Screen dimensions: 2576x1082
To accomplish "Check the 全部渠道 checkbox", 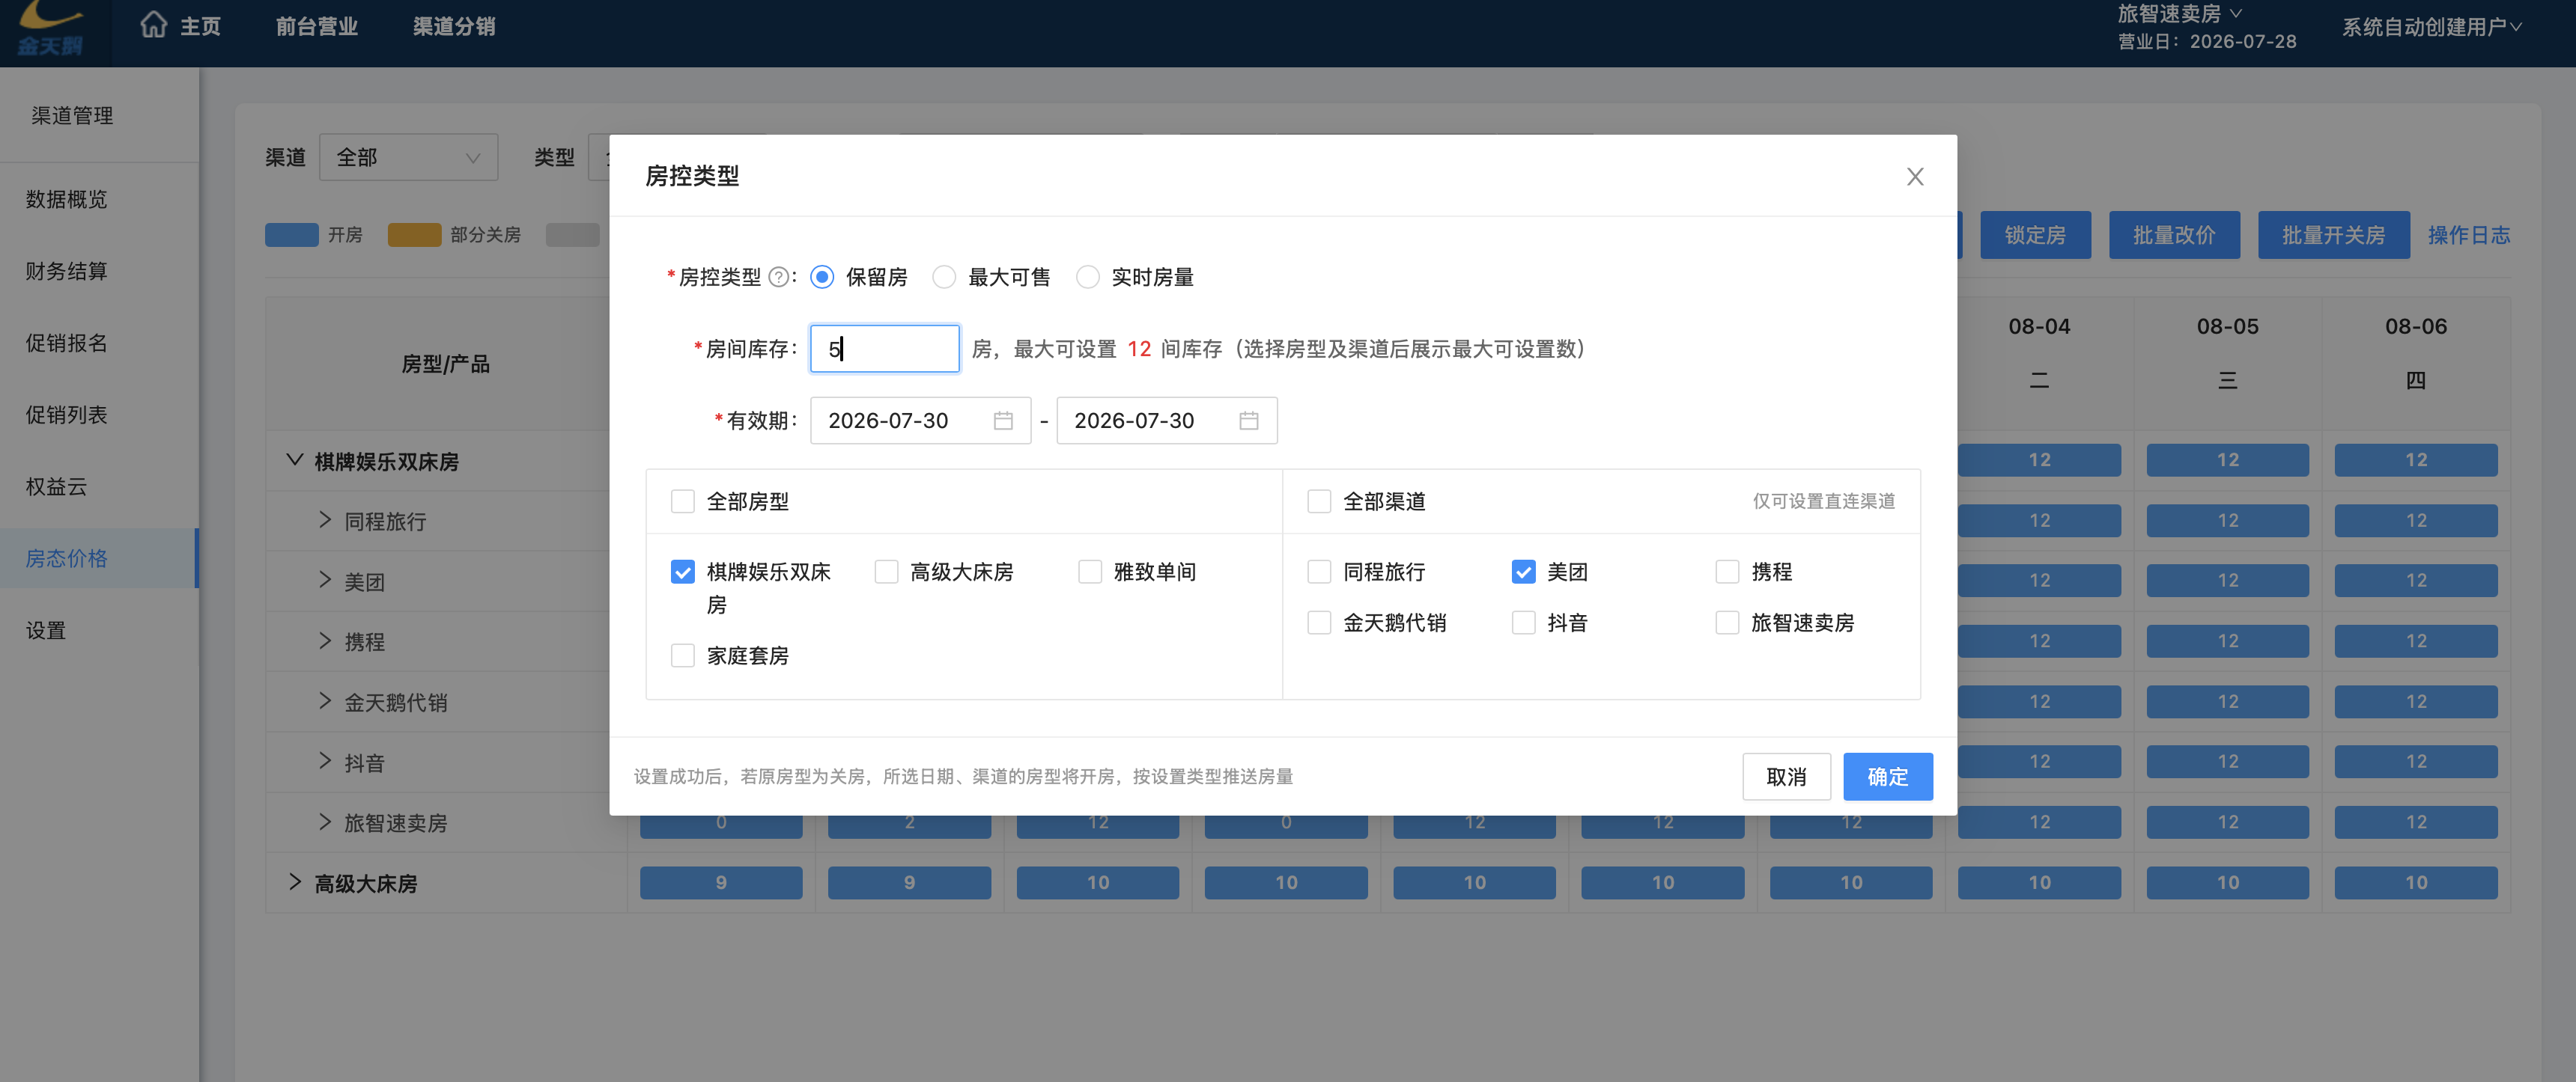I will click(1319, 501).
